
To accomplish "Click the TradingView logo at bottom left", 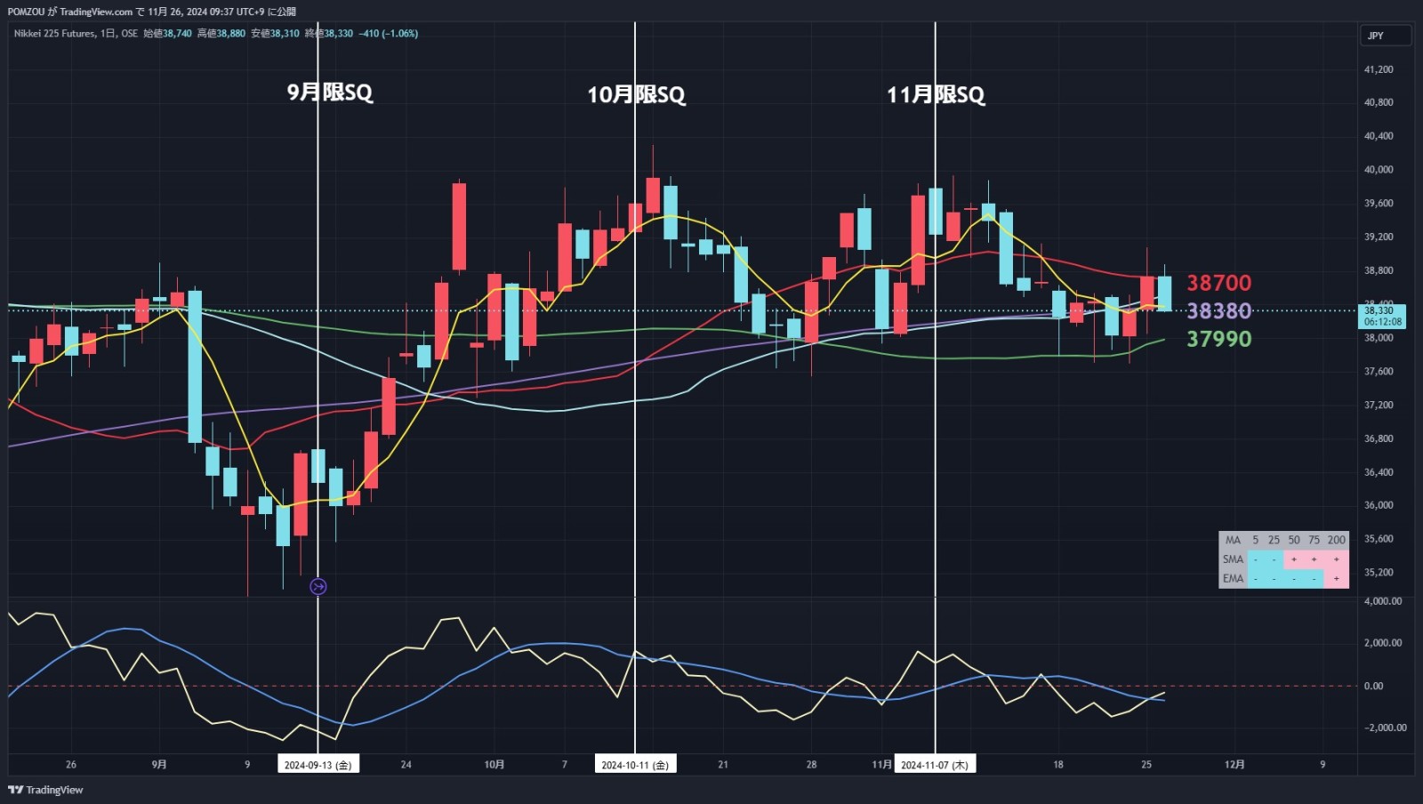I will pyautogui.click(x=45, y=790).
